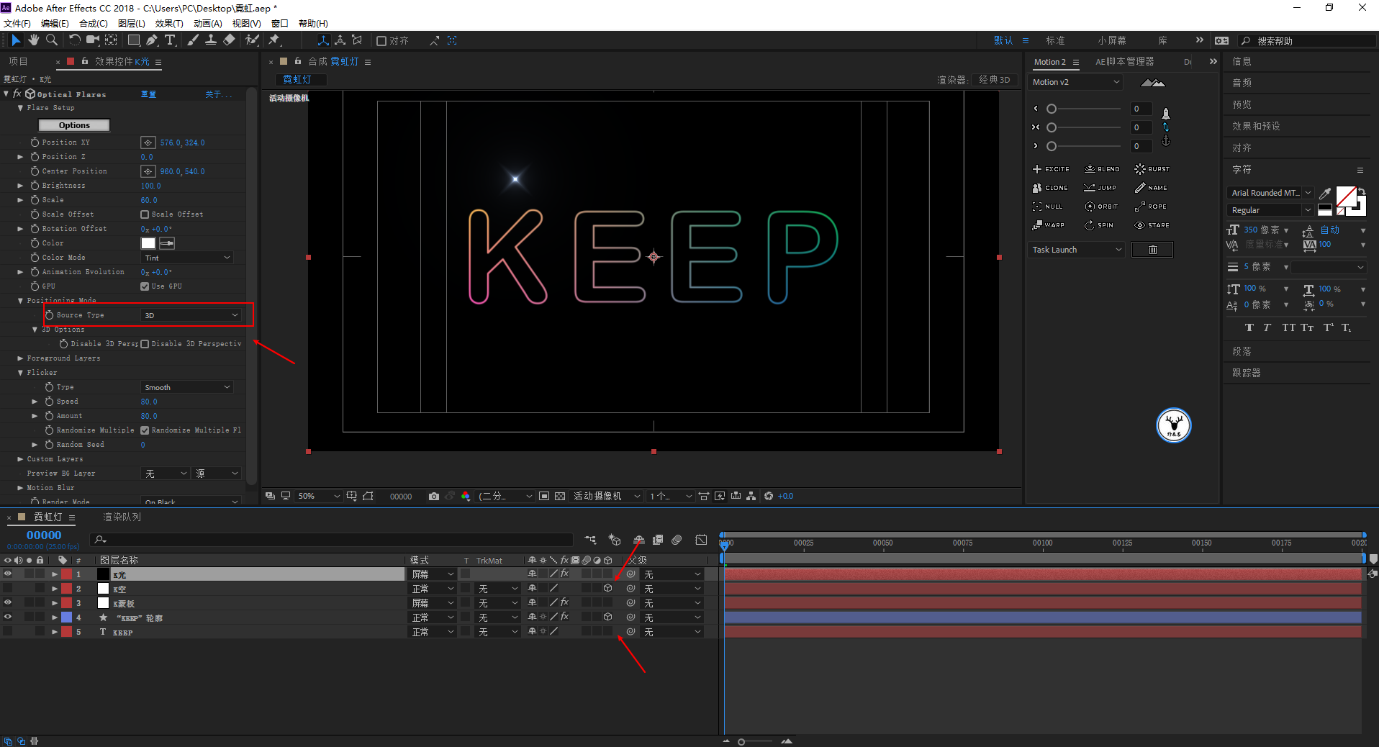Open the Motion v2 dropdown

(1076, 82)
